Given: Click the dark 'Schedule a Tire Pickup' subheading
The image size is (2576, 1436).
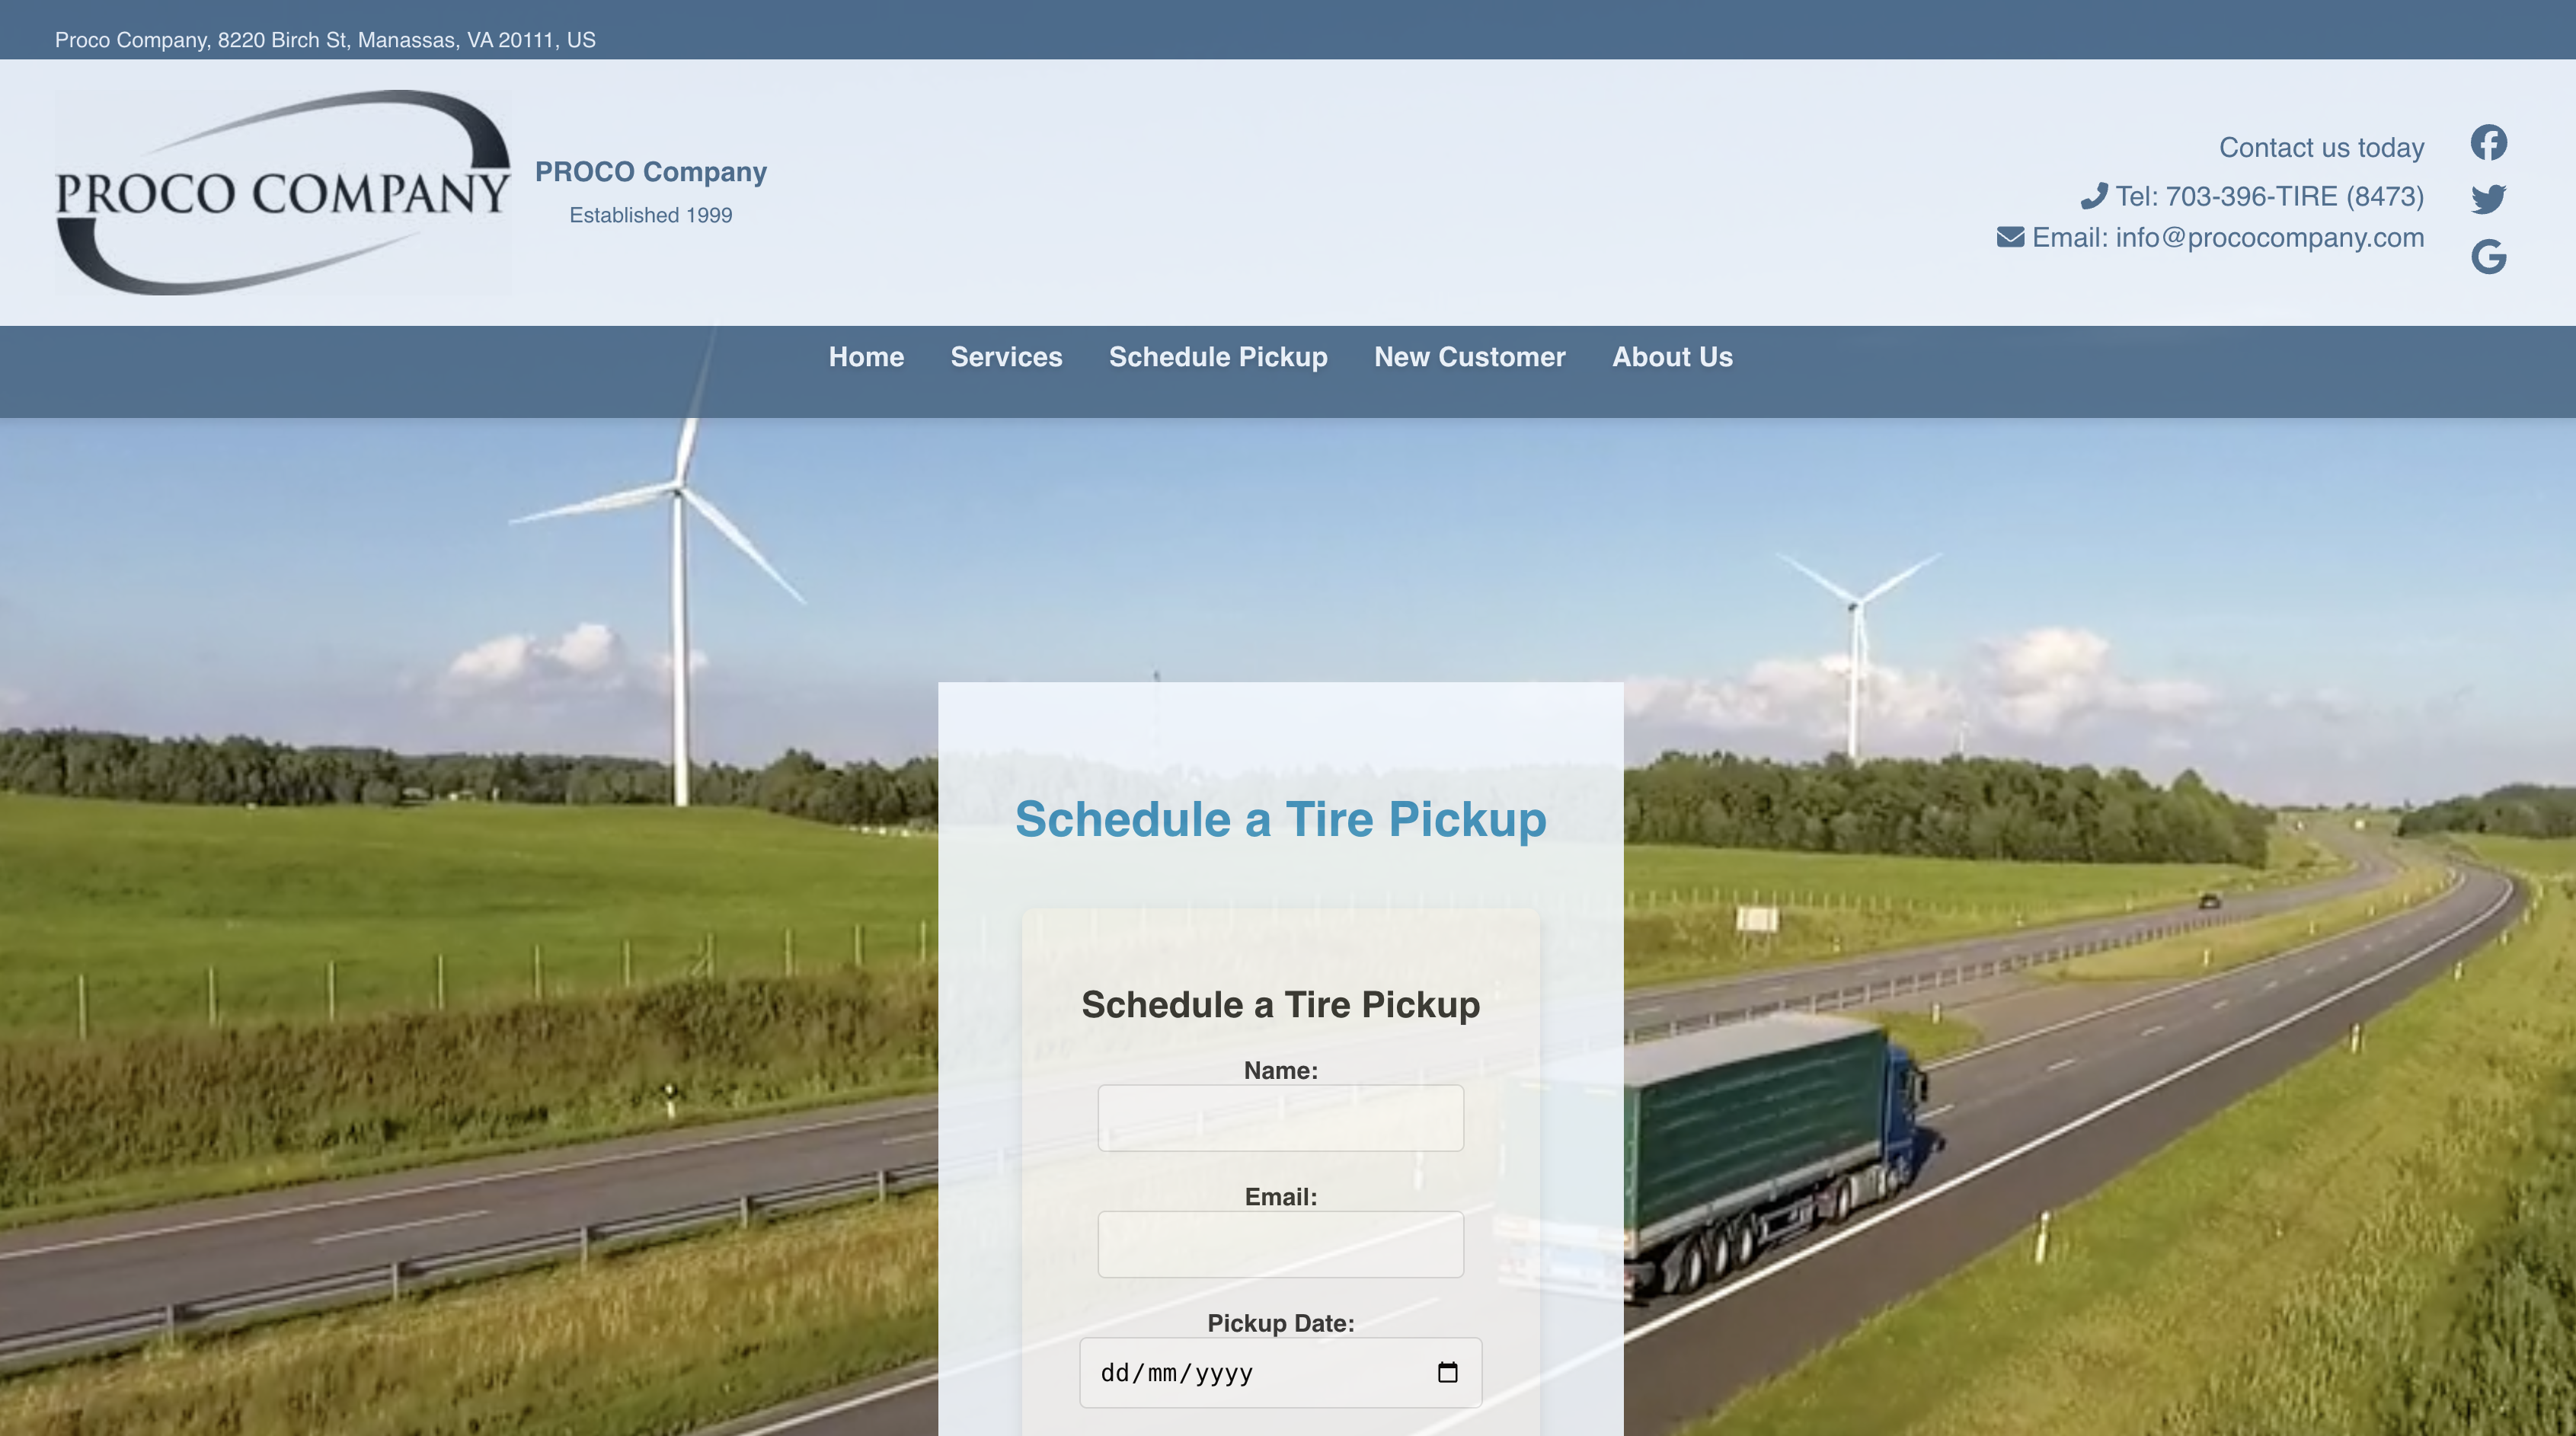Looking at the screenshot, I should click(1280, 1004).
